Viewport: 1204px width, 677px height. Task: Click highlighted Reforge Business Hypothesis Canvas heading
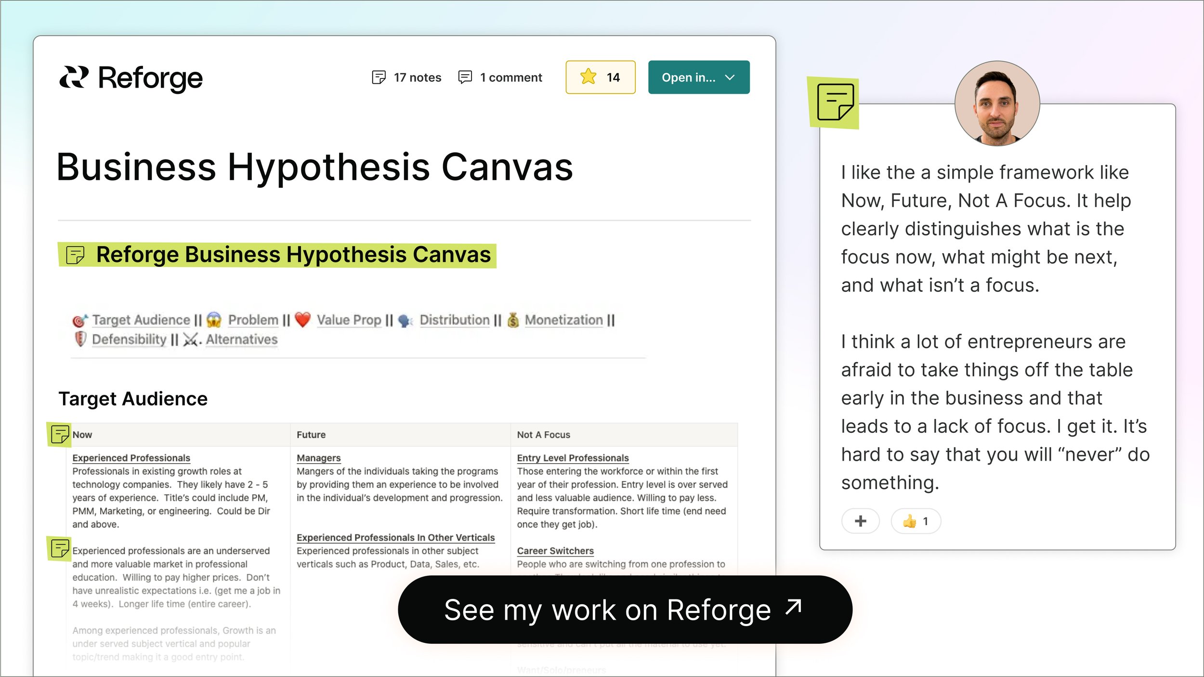(x=277, y=255)
